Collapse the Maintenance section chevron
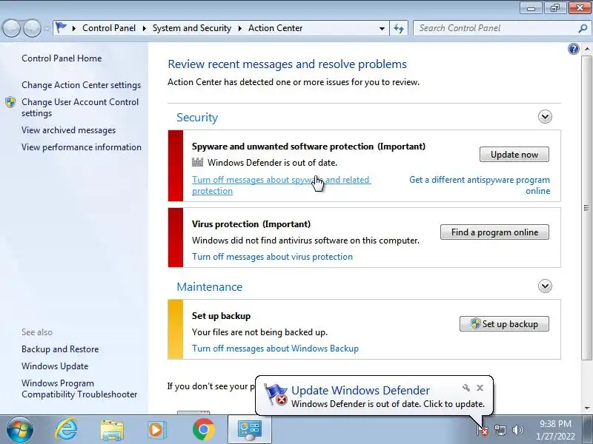 click(545, 286)
